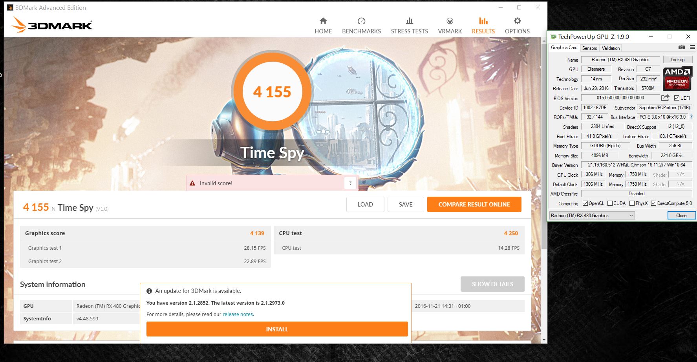The width and height of the screenshot is (697, 362).
Task: Click the Bus Interface question mark
Action: [691, 117]
